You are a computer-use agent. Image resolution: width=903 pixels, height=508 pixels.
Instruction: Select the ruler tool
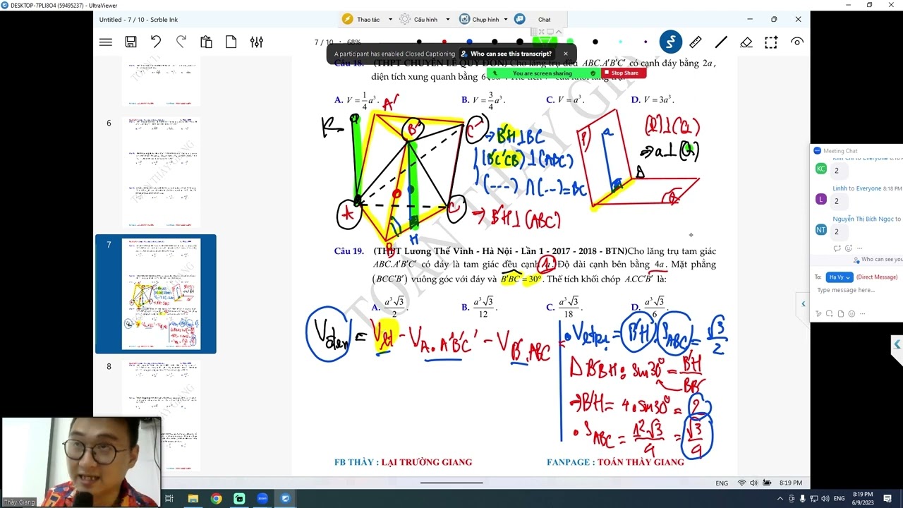click(x=696, y=42)
